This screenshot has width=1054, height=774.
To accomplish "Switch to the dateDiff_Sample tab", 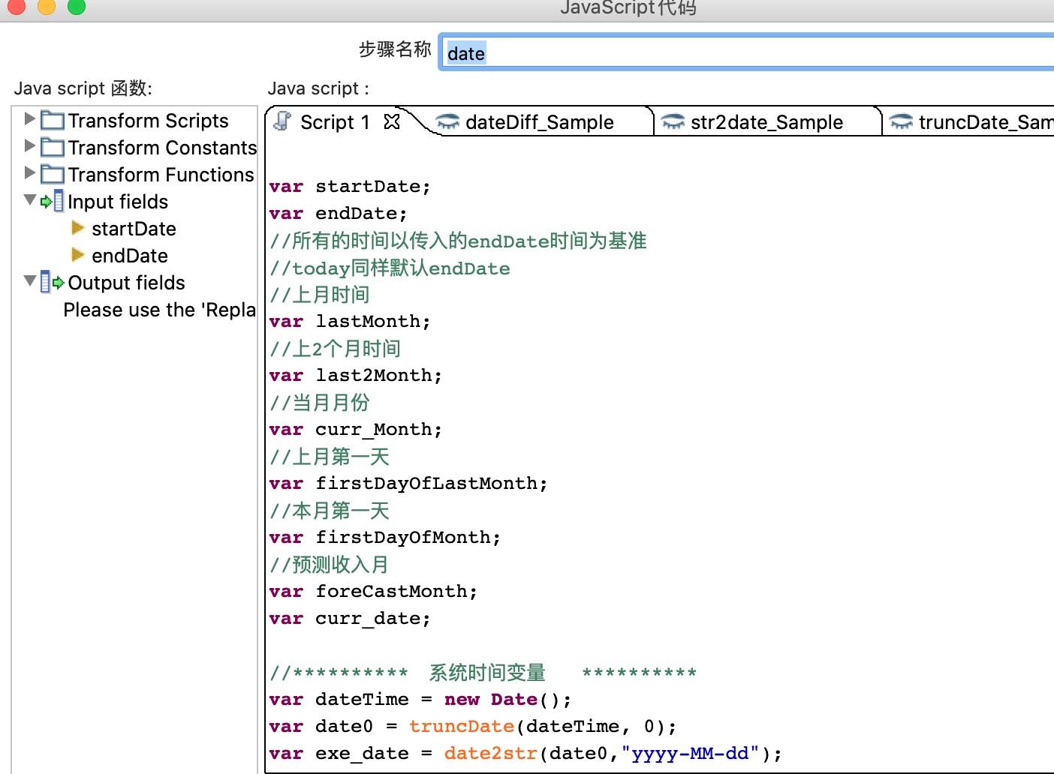I will (x=539, y=122).
